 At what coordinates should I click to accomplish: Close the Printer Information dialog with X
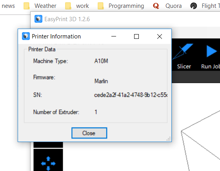coord(160,36)
